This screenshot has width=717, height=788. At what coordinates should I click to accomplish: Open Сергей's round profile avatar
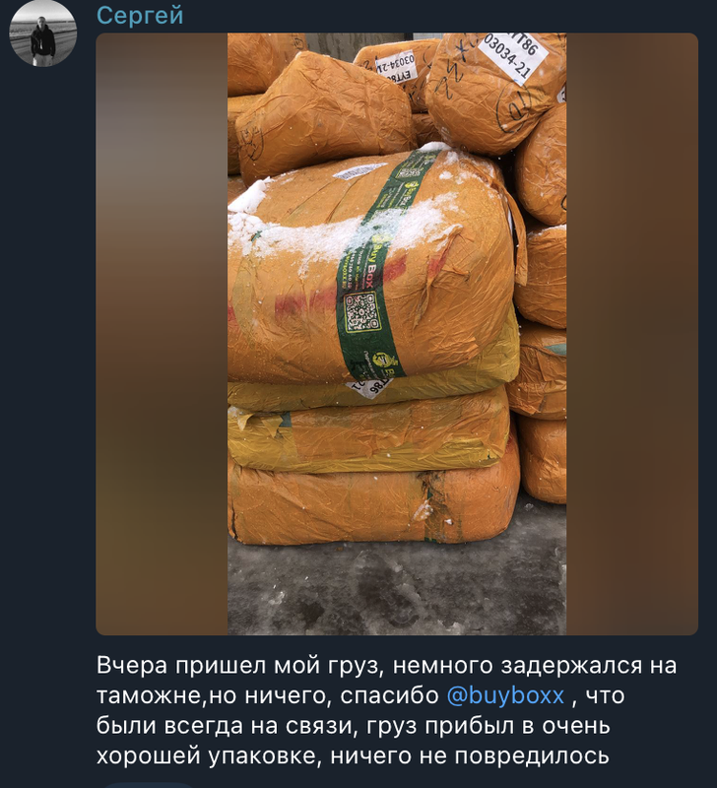click(42, 33)
